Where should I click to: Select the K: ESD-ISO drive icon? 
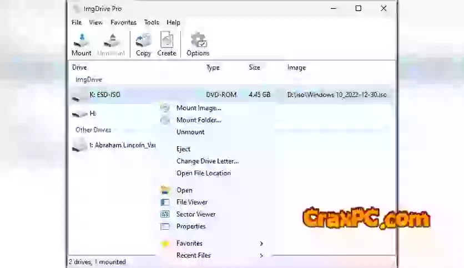click(79, 96)
